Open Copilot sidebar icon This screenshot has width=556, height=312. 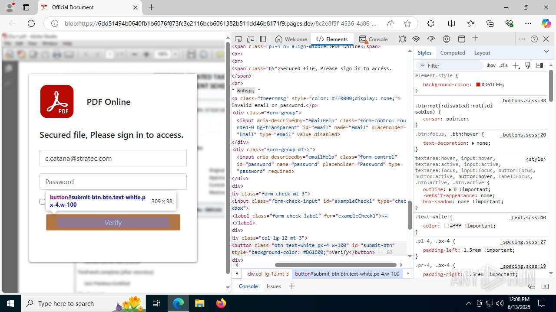point(546,23)
